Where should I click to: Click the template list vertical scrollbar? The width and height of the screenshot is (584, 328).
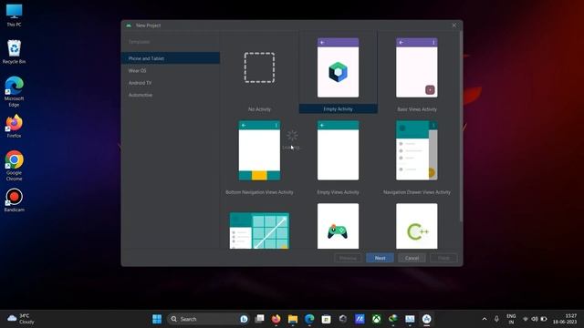461,127
